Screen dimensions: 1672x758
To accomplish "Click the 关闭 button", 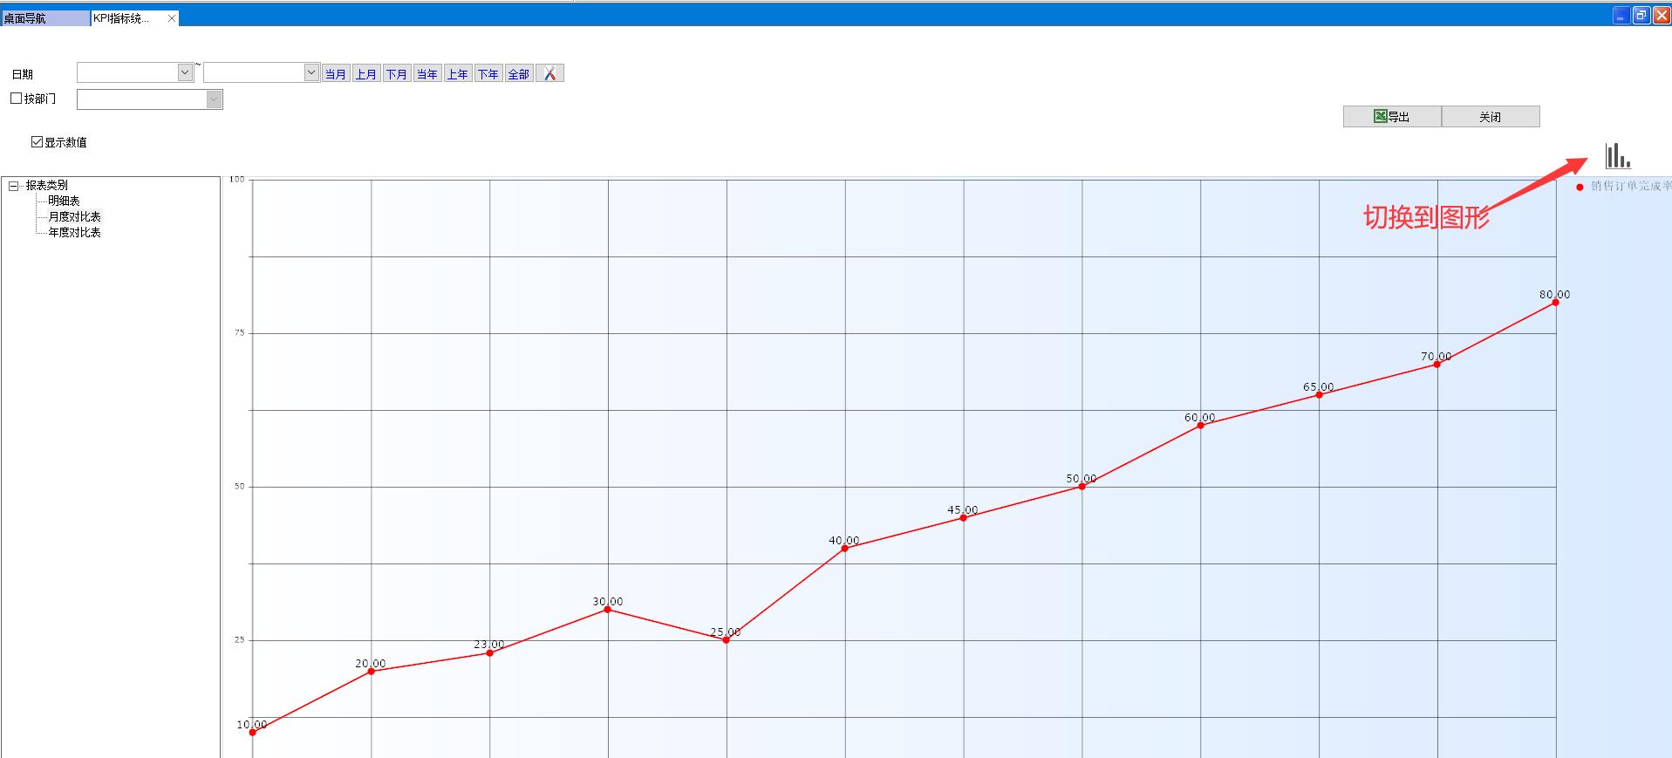I will (1490, 117).
